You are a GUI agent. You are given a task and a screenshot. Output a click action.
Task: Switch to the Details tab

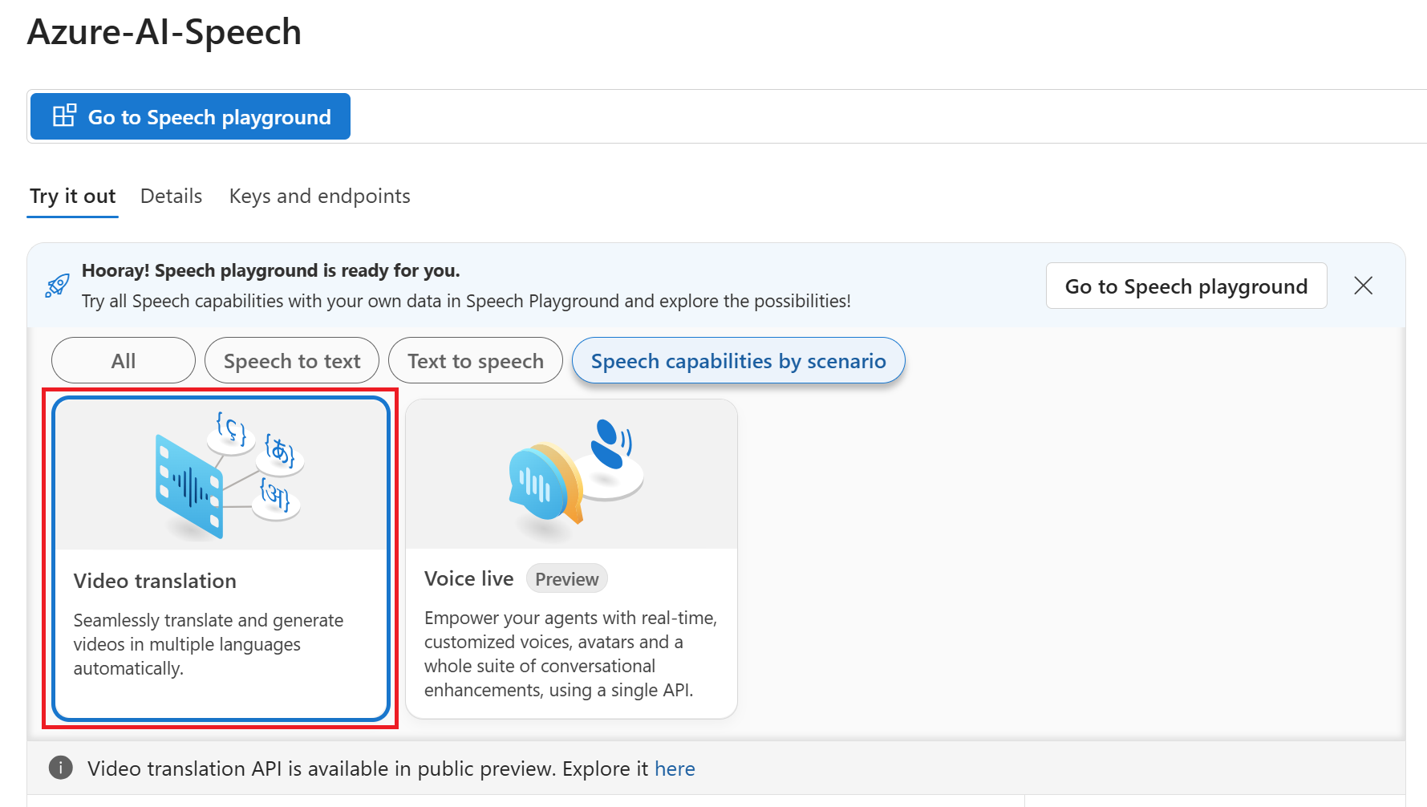pos(171,197)
